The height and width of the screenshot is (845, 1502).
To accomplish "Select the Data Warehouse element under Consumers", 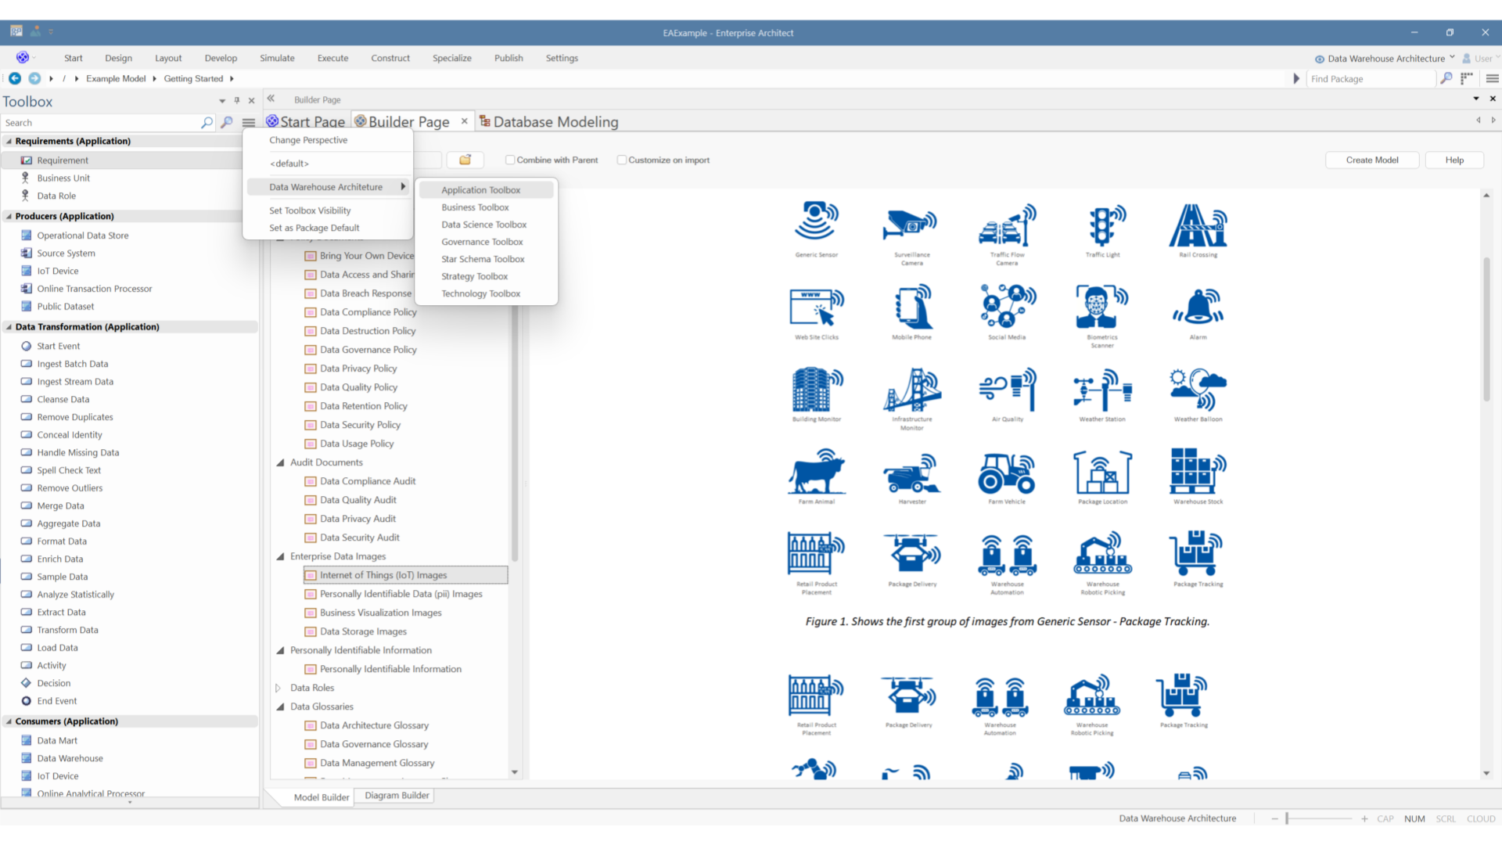I will click(x=70, y=757).
